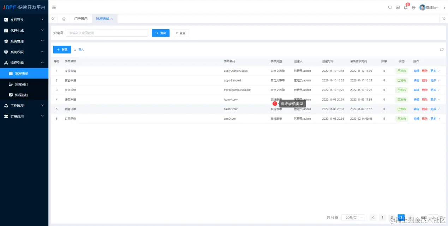The image size is (448, 226).
Task: Click the 创建时间 column header
Action: (x=328, y=61)
